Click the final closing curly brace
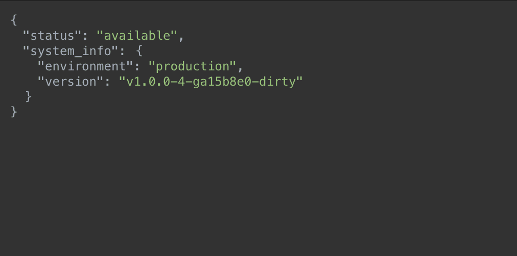Image resolution: width=517 pixels, height=256 pixels. (14, 112)
